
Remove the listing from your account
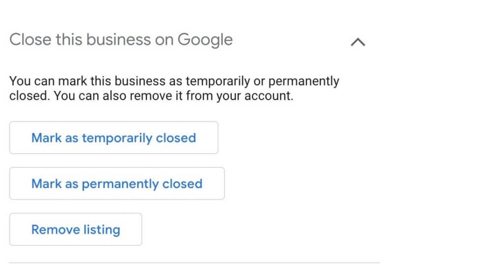(x=76, y=229)
